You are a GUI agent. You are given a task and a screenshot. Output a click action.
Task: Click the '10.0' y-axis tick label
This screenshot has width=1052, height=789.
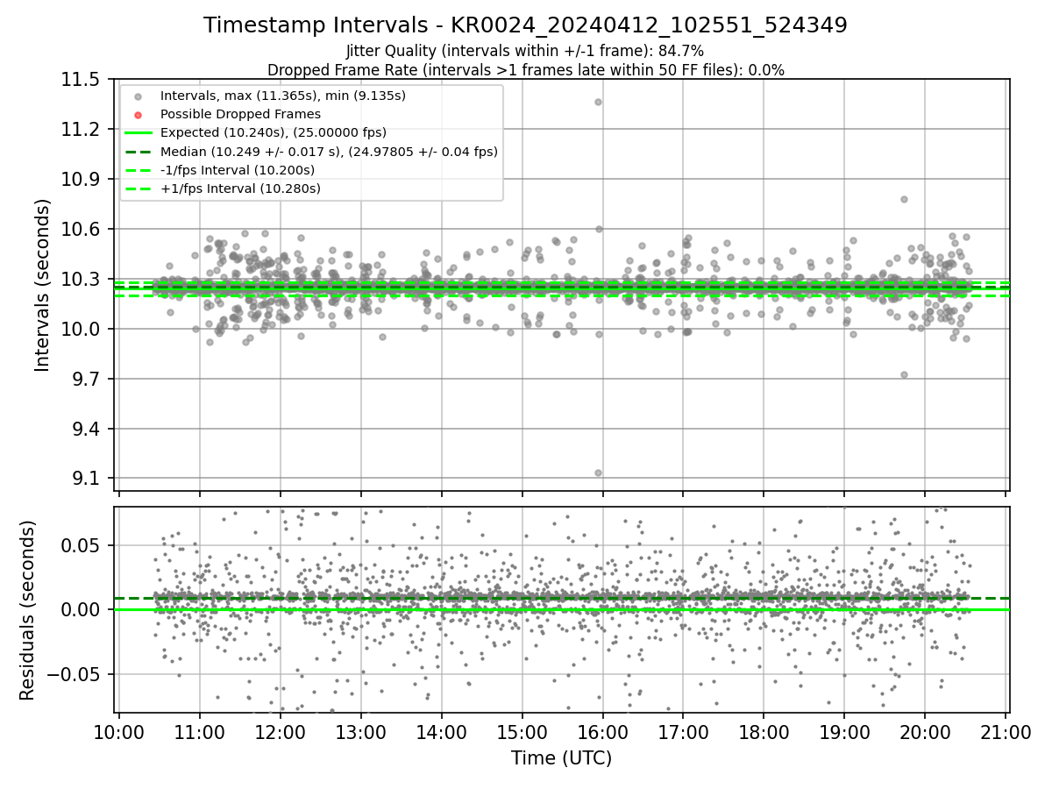pyautogui.click(x=82, y=330)
